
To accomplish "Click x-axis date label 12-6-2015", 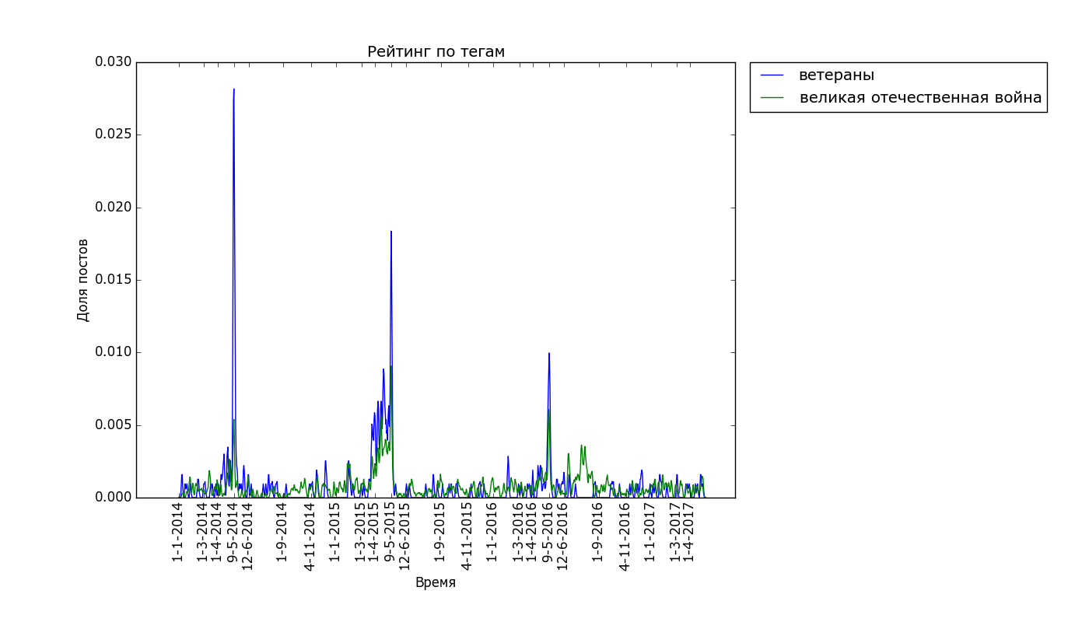I will click(404, 536).
